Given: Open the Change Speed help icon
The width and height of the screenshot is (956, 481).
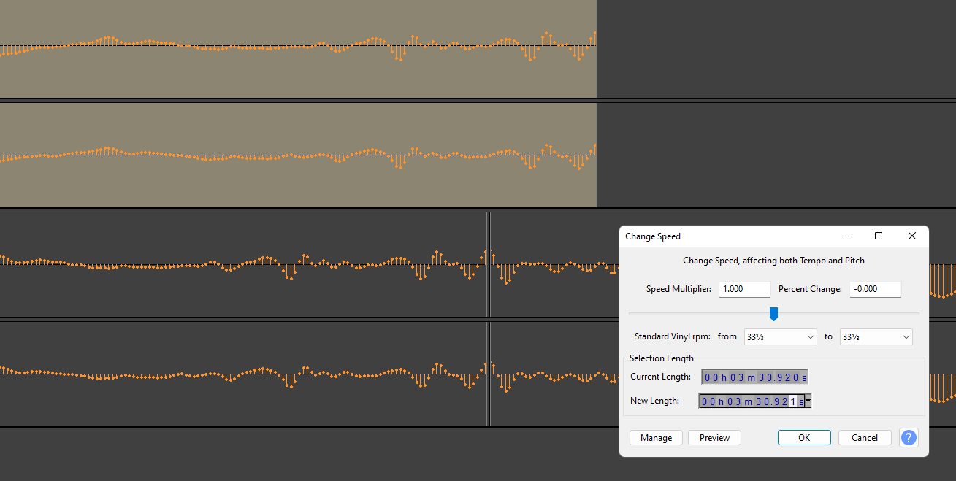Looking at the screenshot, I should tap(909, 438).
